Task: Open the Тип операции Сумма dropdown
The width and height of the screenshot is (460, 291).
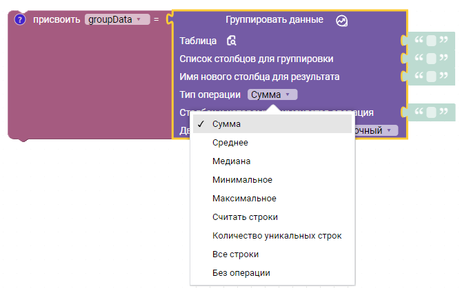Action: (272, 94)
